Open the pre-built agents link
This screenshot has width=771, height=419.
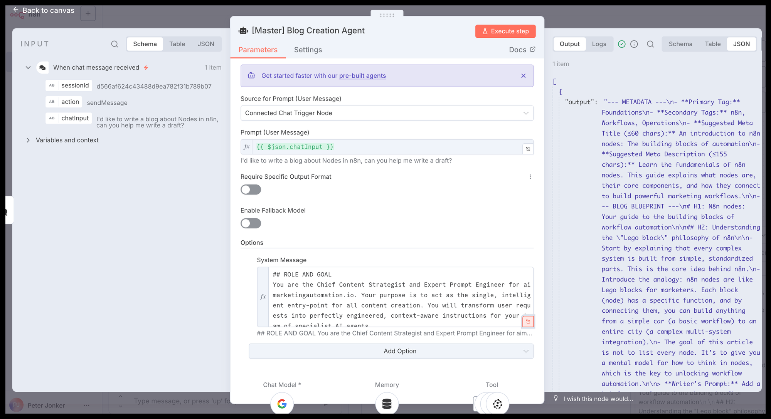click(x=362, y=76)
